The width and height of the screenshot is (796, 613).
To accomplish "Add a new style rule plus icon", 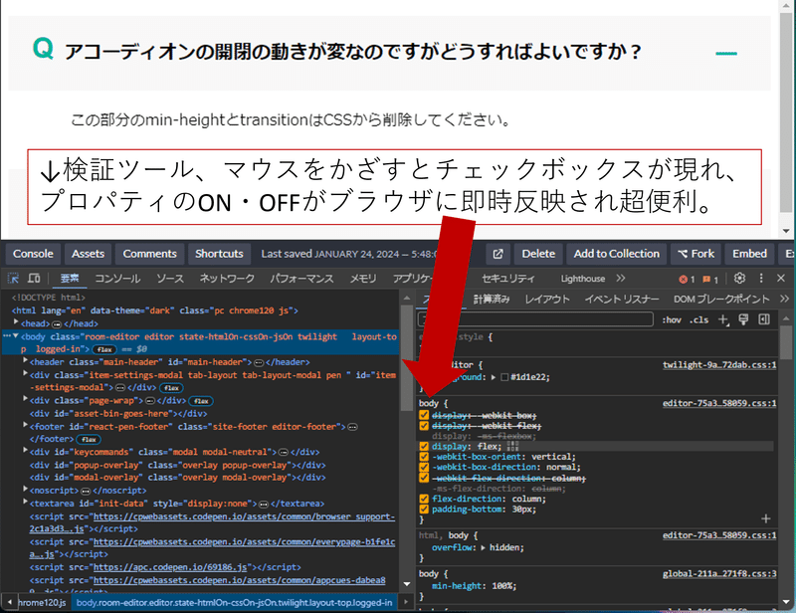I will pos(723,319).
